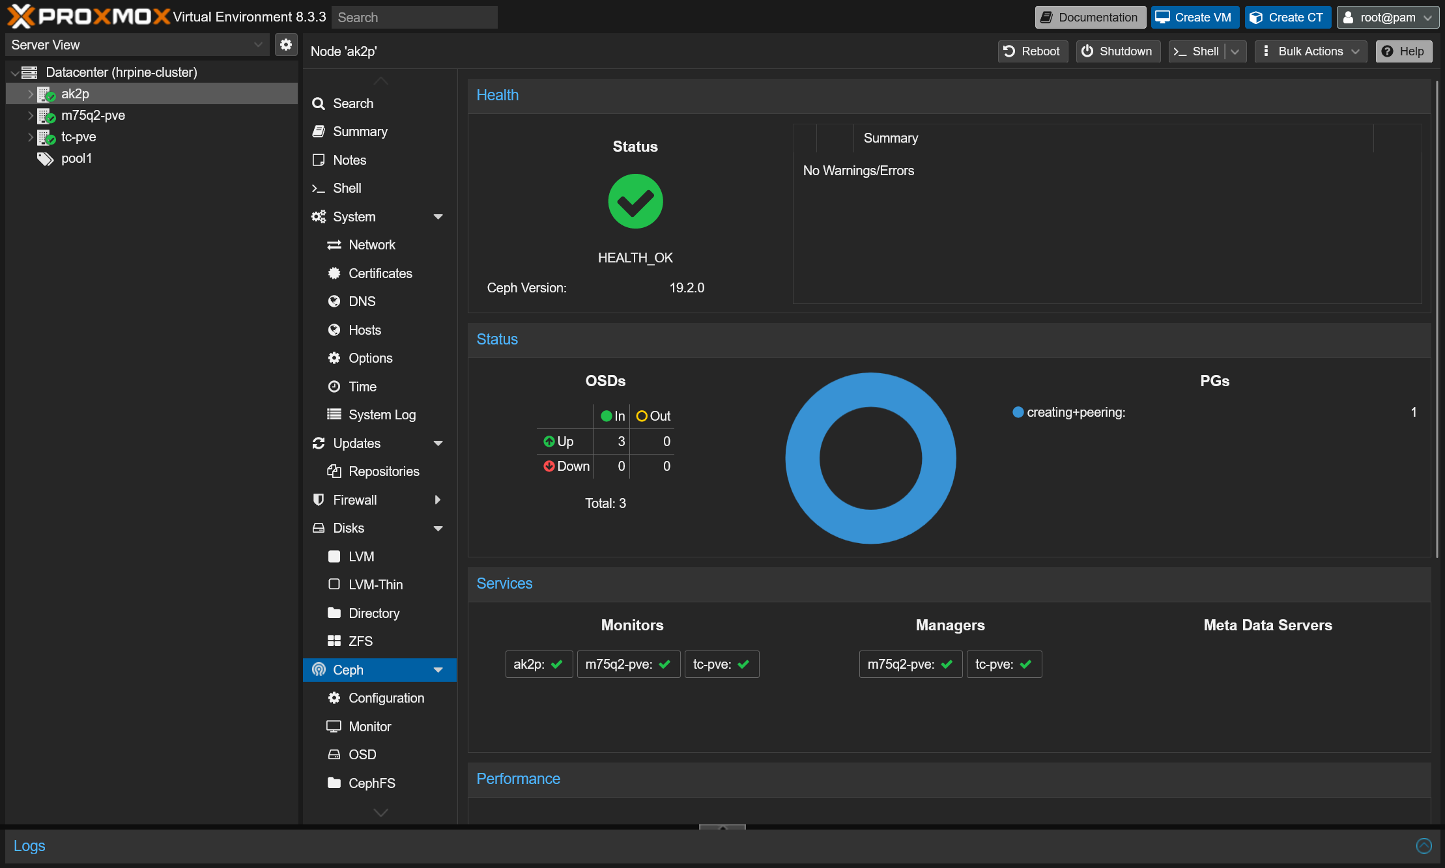This screenshot has height=868, width=1445.
Task: Open the Options menu item
Action: pyautogui.click(x=380, y=358)
